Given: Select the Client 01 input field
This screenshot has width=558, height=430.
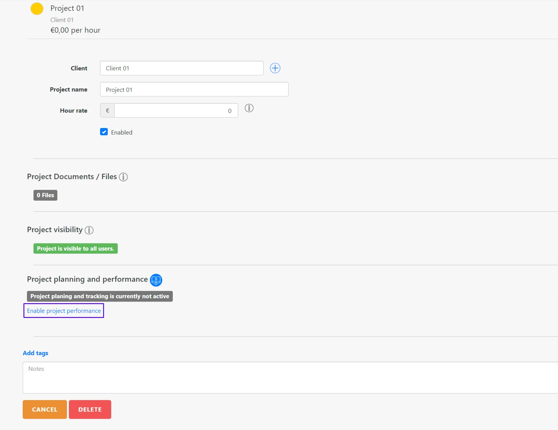Looking at the screenshot, I should click(x=181, y=68).
